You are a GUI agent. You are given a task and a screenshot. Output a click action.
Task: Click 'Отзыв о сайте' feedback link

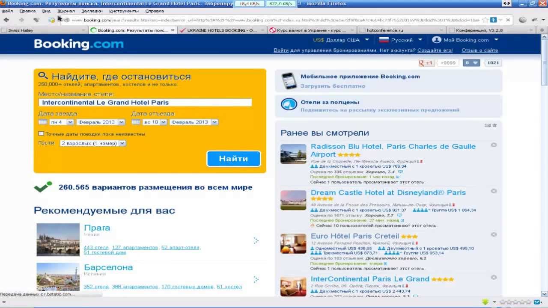tap(479, 50)
